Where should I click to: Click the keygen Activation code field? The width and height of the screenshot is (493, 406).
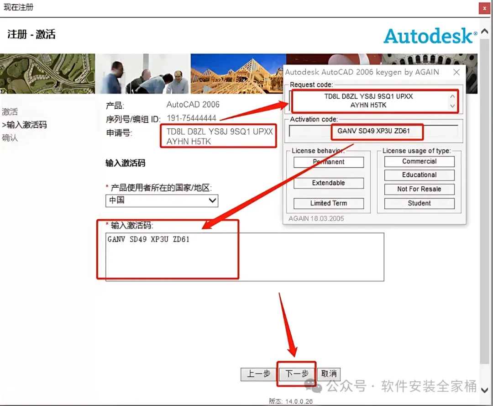(x=373, y=131)
